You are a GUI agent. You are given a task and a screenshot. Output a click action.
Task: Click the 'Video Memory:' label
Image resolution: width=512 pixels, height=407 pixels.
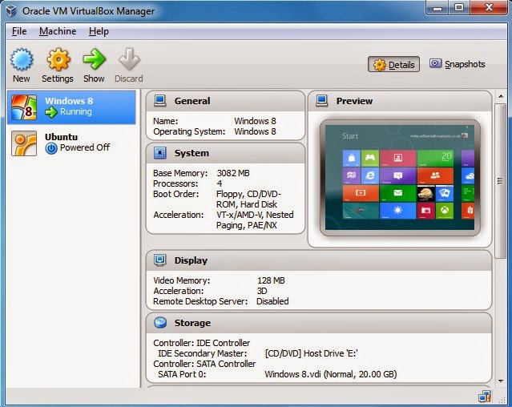[x=182, y=280]
